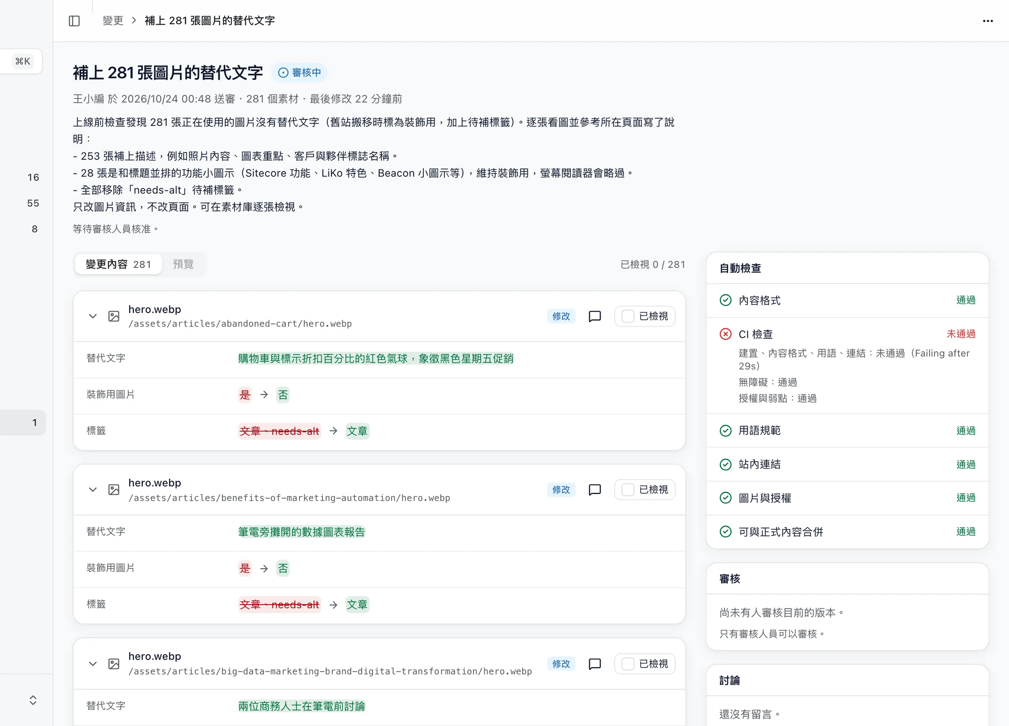Screen dimensions: 1009x726
Task: Click the CI 檢查 未通過 status text
Action: pyautogui.click(x=961, y=334)
